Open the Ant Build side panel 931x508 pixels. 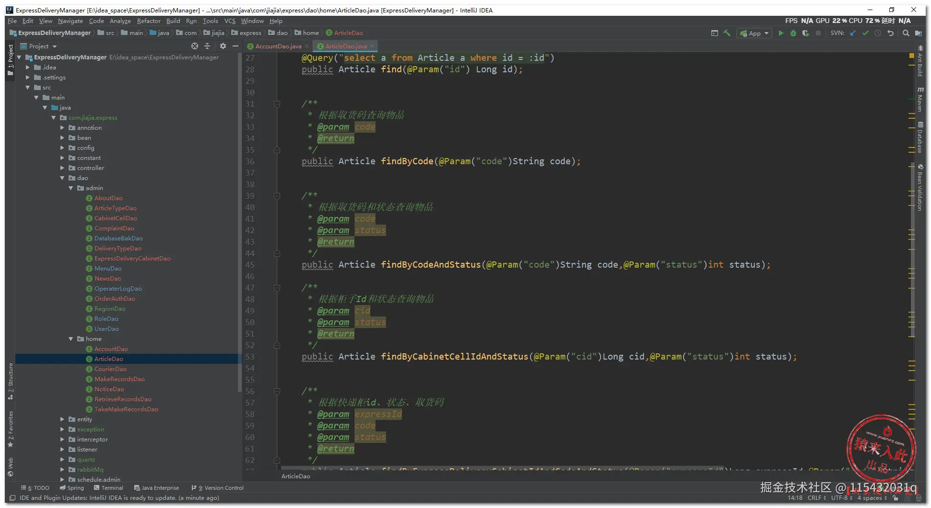(920, 61)
